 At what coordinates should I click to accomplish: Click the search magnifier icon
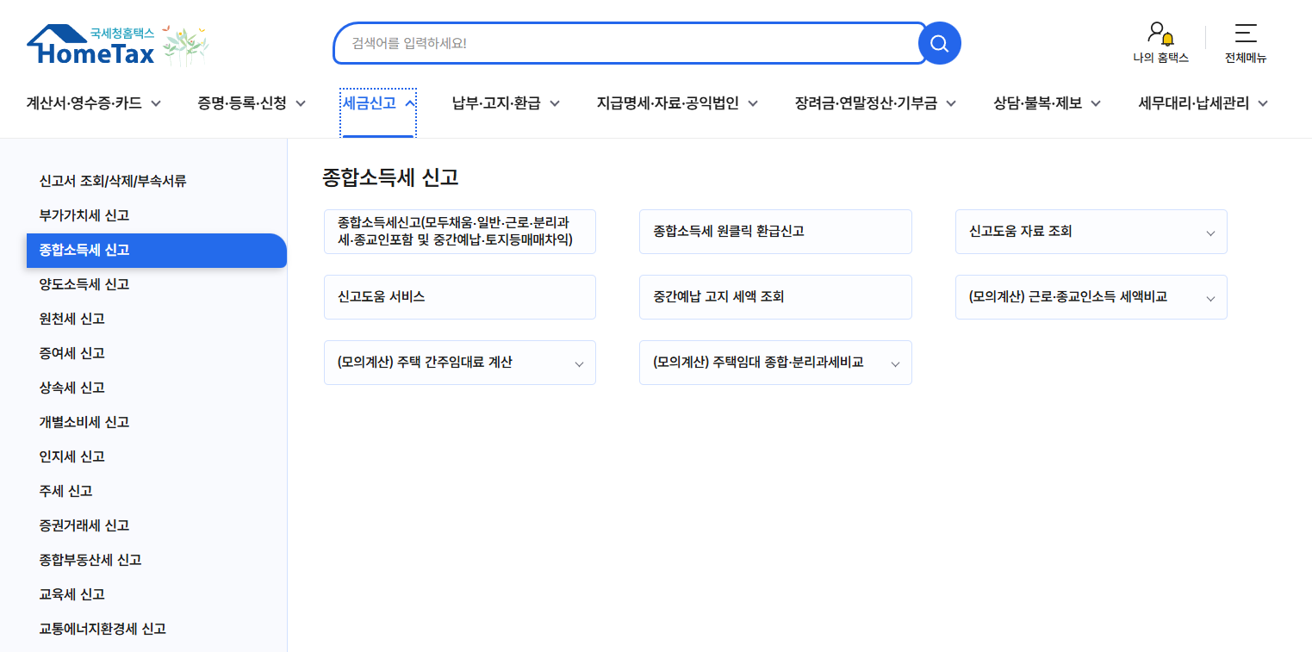[x=938, y=43]
